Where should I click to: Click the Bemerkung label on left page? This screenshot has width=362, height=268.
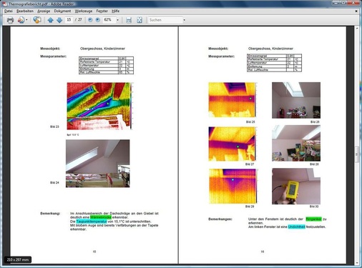tap(50, 214)
